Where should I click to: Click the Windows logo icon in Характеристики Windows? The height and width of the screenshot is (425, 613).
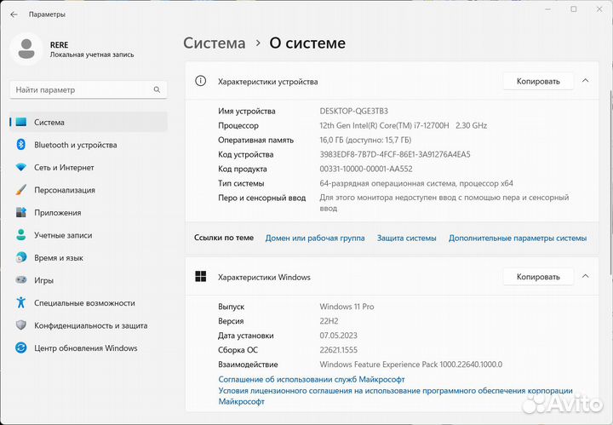(201, 277)
